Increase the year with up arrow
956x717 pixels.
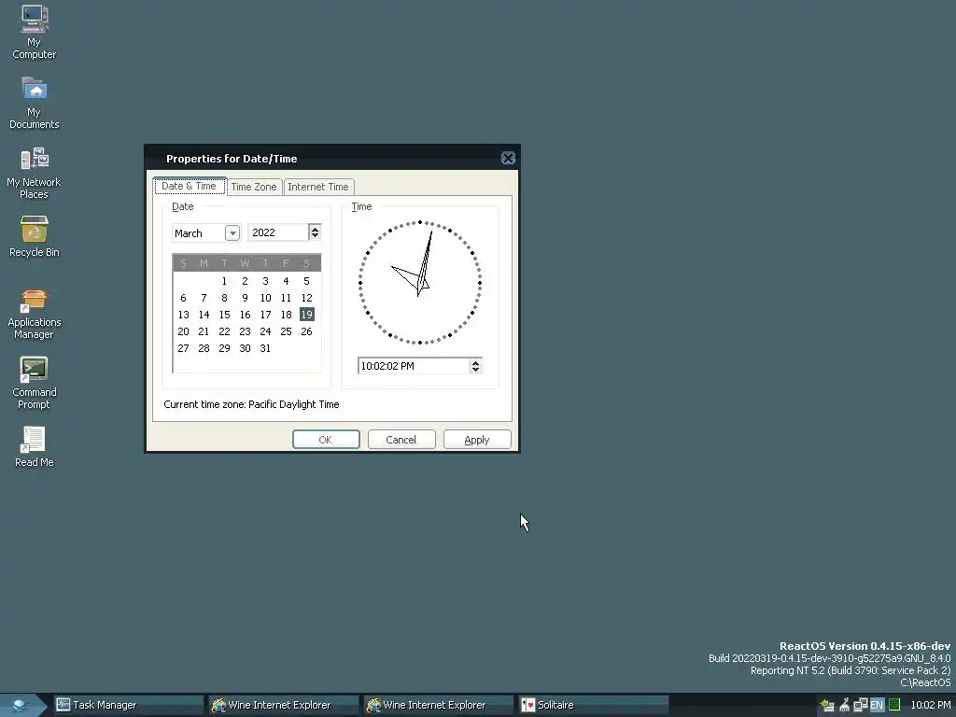315,229
